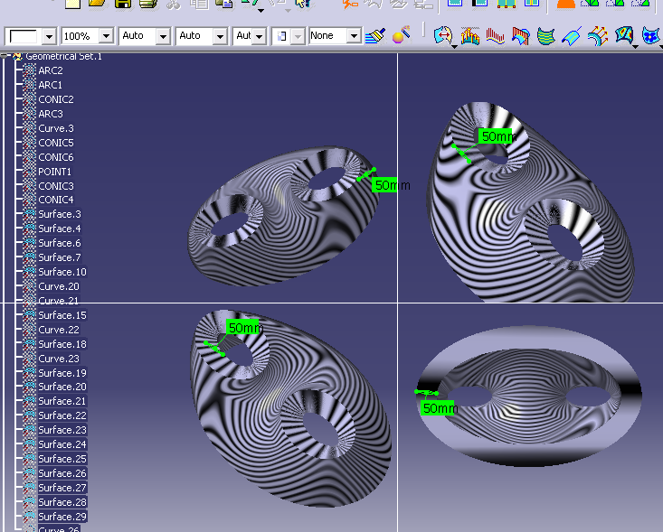Select Curve.20 in the tree
Image resolution: width=663 pixels, height=532 pixels.
tap(59, 286)
